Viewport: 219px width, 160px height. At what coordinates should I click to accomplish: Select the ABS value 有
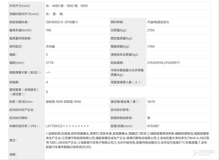[x=149, y=118]
